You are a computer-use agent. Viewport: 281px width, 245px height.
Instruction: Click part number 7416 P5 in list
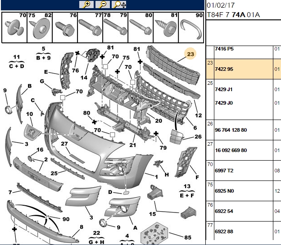[224, 49]
